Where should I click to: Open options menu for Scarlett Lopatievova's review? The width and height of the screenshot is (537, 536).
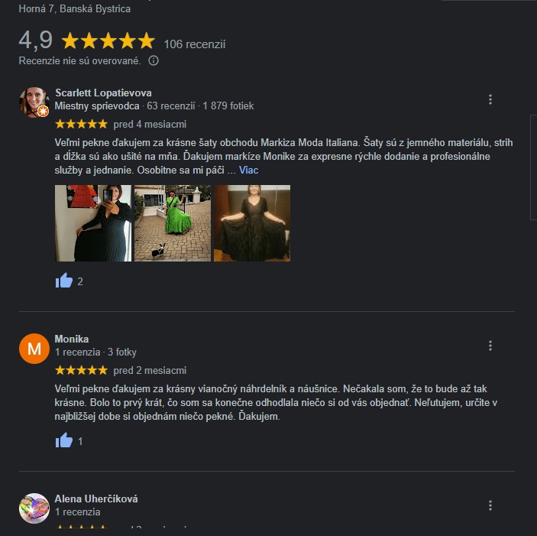pyautogui.click(x=490, y=99)
